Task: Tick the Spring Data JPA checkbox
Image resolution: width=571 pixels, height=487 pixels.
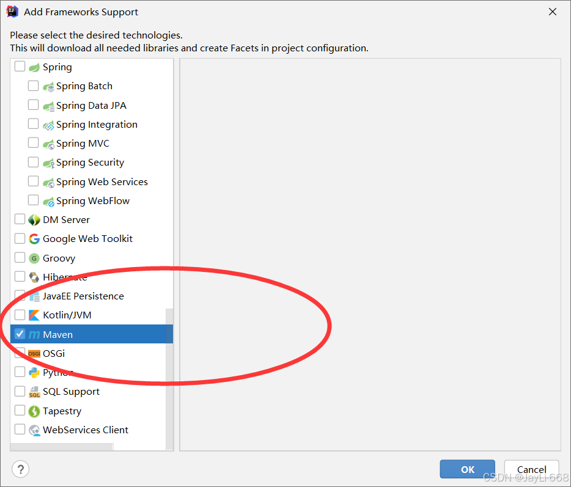Action: pyautogui.click(x=33, y=104)
